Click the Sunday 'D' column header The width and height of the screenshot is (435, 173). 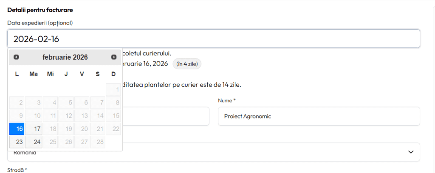click(x=113, y=74)
